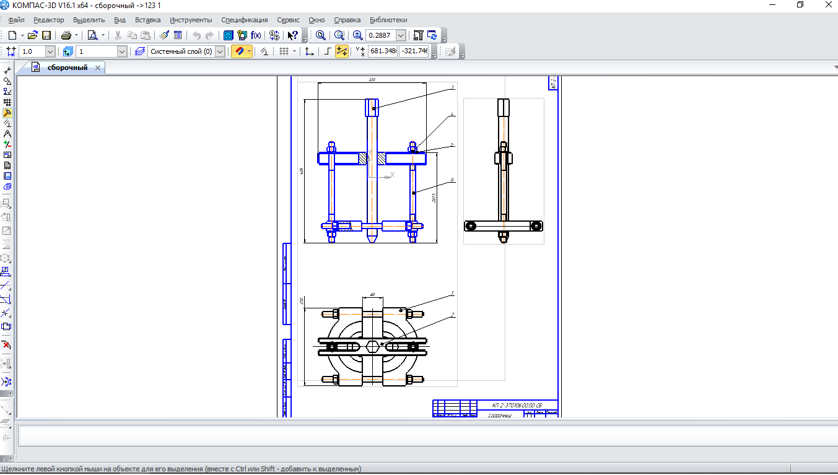Toggle the grid display button
The width and height of the screenshot is (838, 475).
[x=284, y=51]
